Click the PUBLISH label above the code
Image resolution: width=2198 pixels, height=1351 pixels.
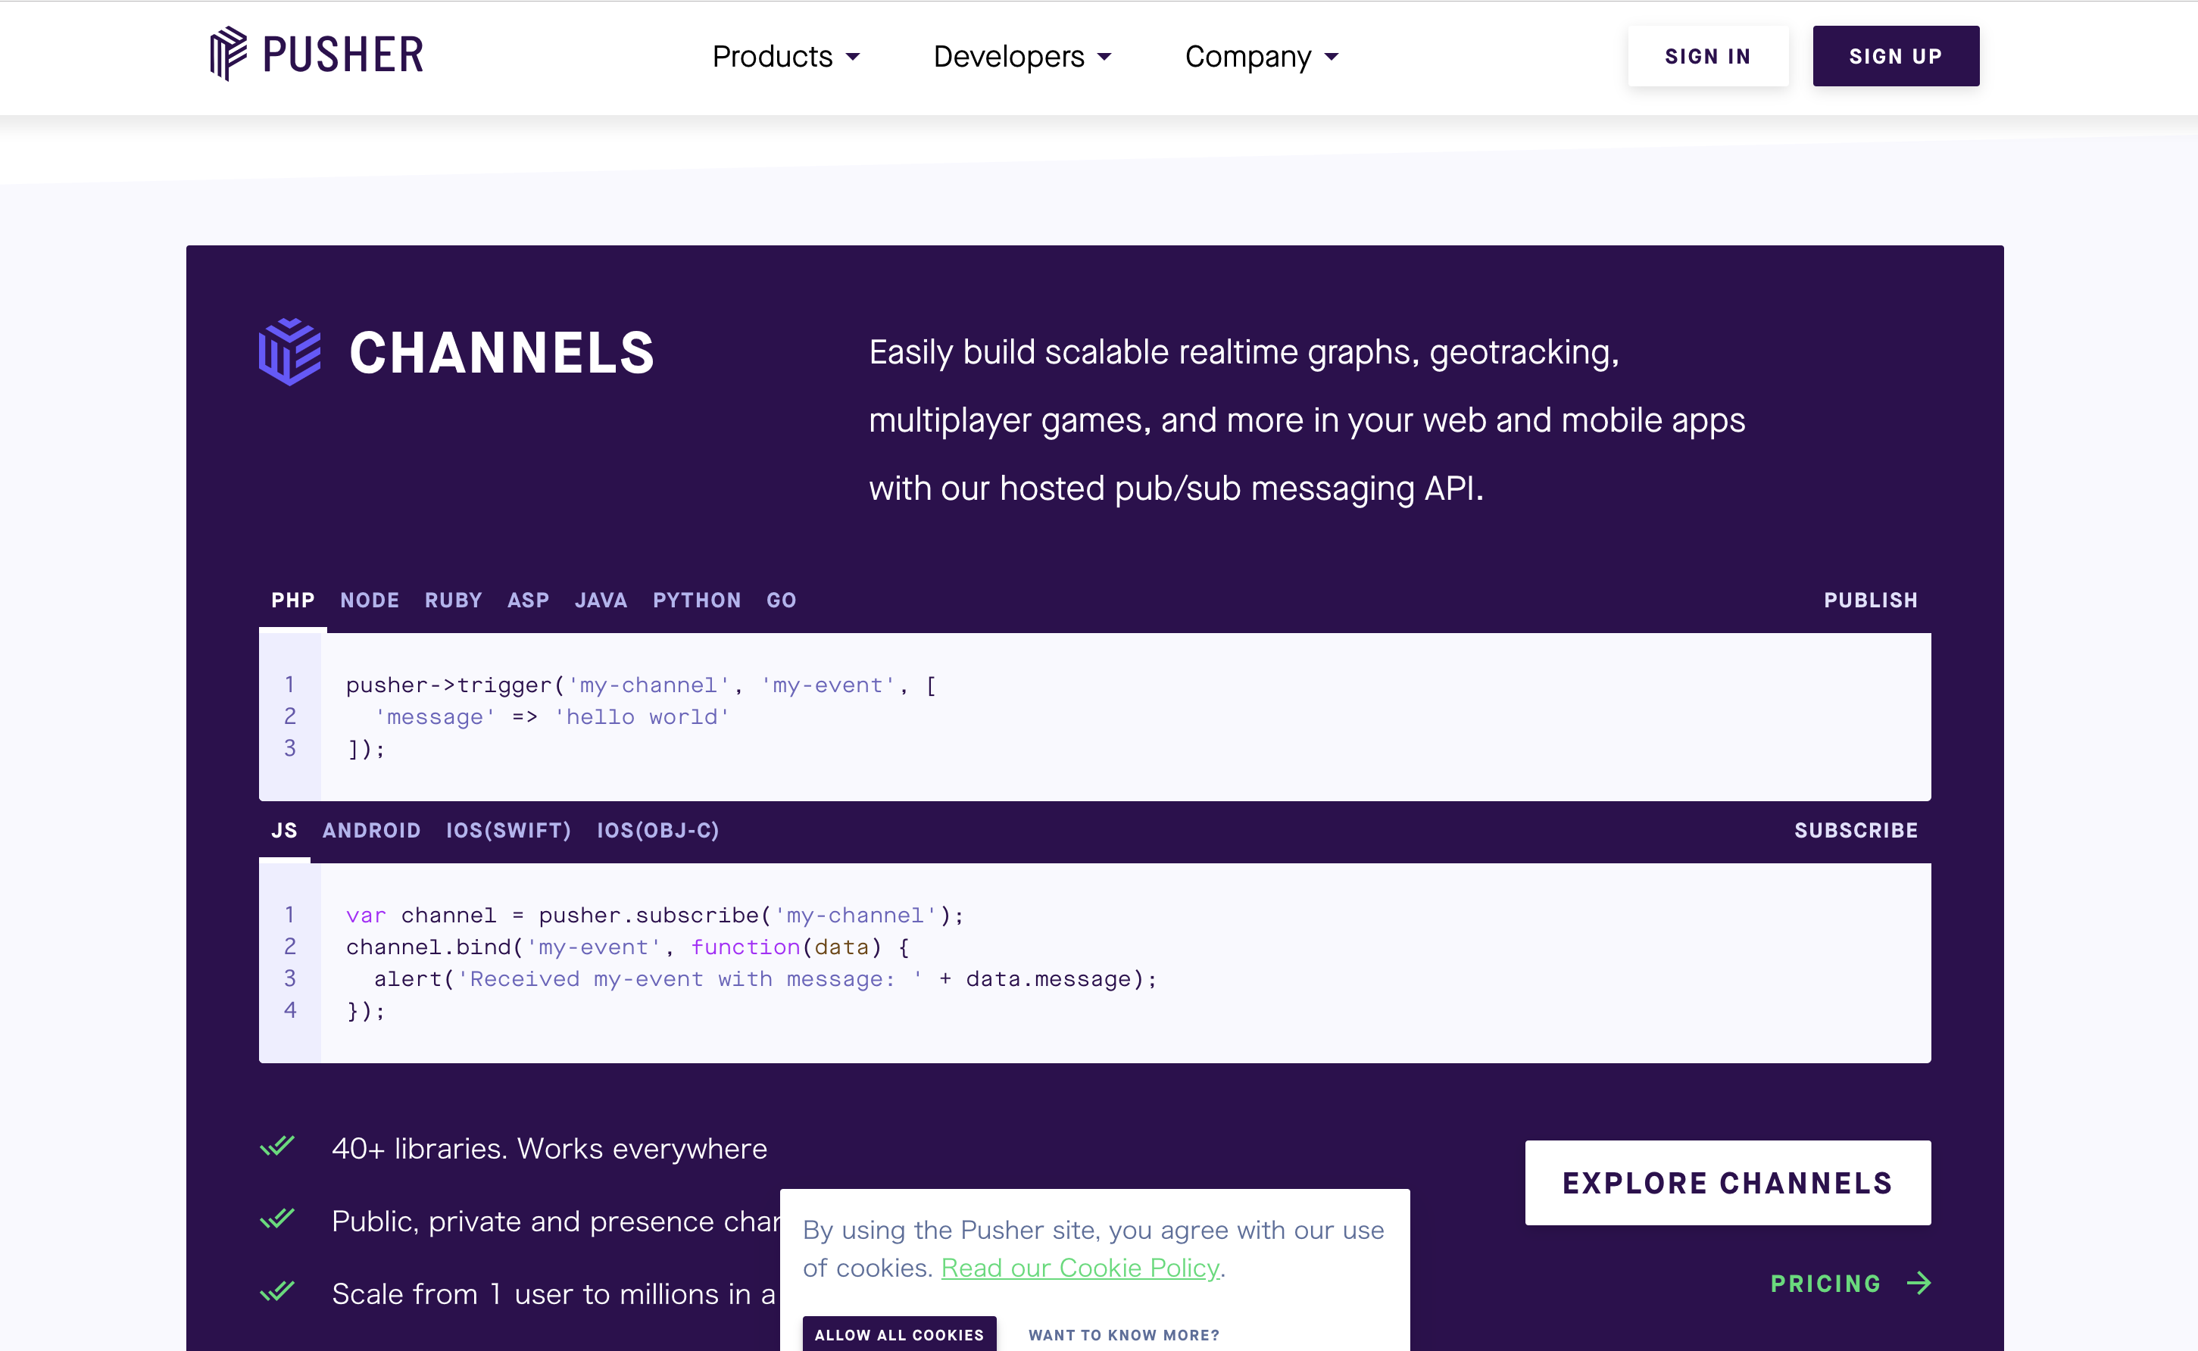coord(1871,601)
